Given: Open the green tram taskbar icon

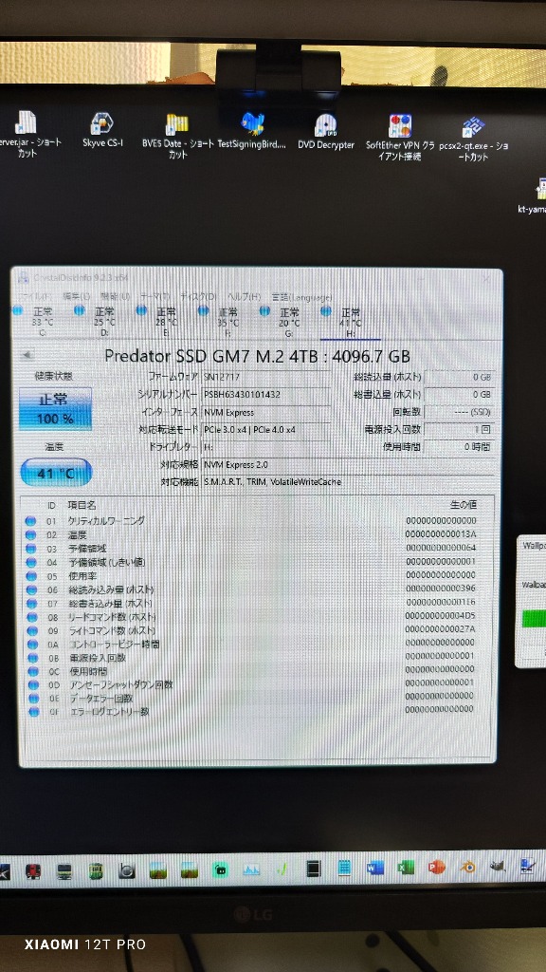Looking at the screenshot, I should pyautogui.click(x=96, y=871).
